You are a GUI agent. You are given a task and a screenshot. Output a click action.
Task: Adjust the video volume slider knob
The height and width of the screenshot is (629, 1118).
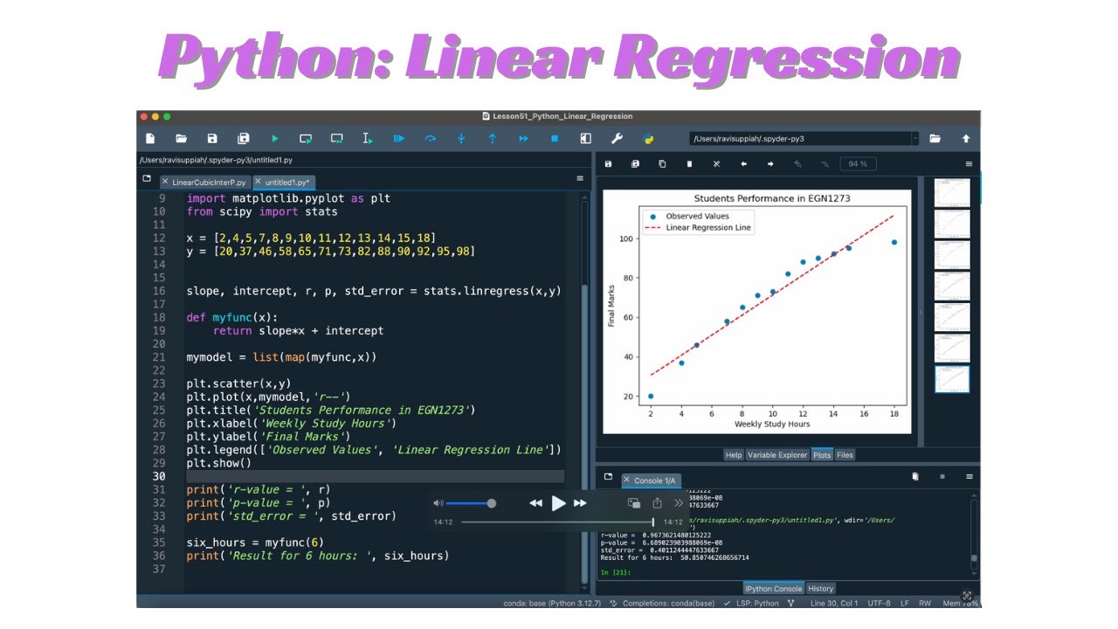[492, 503]
